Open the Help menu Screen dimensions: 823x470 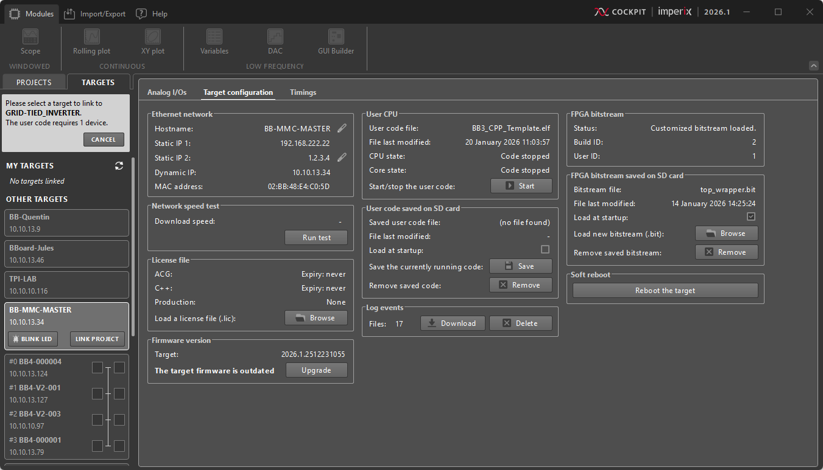(152, 13)
